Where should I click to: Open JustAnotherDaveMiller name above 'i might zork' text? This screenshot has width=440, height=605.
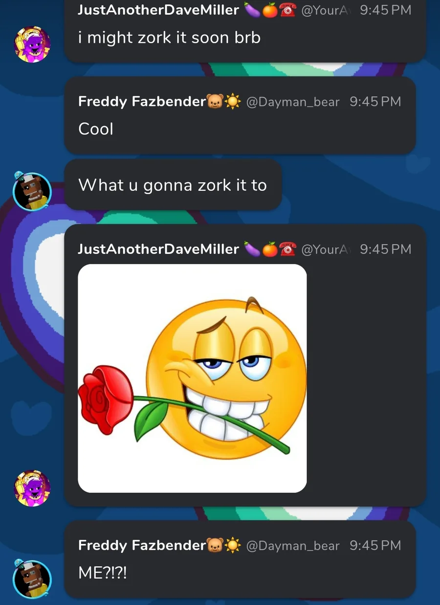(158, 10)
